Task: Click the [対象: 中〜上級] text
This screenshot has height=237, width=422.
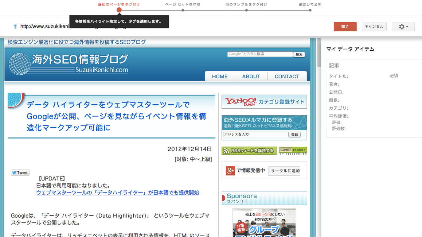Action: [193, 159]
